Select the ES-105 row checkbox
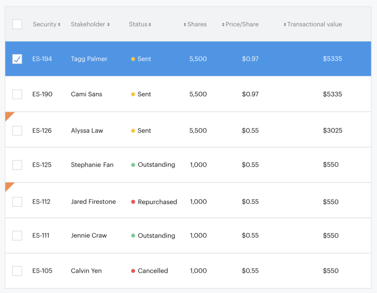Viewport: 377px width, 293px height. coord(17,271)
